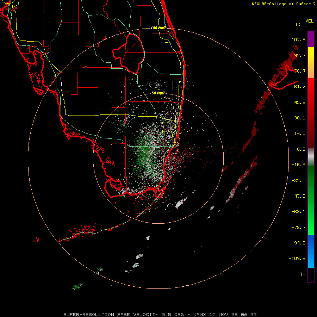The image size is (317, 317).
Task: Click the VEL legend title
Action: point(309,21)
